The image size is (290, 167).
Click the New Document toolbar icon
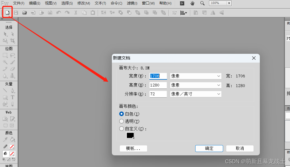pos(7,13)
